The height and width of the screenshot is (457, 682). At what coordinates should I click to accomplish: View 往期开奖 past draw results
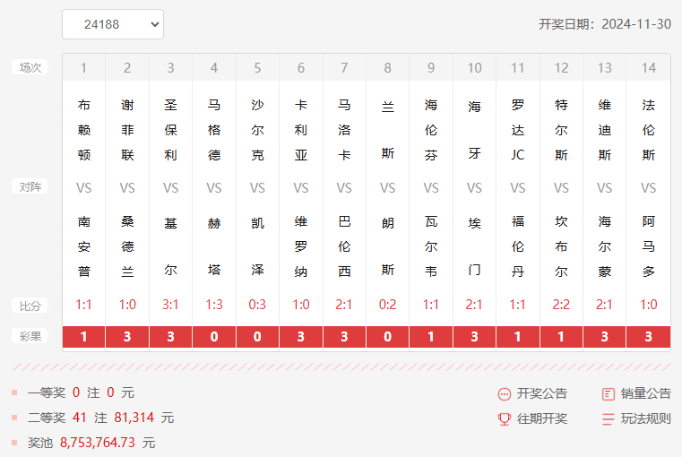point(541,418)
